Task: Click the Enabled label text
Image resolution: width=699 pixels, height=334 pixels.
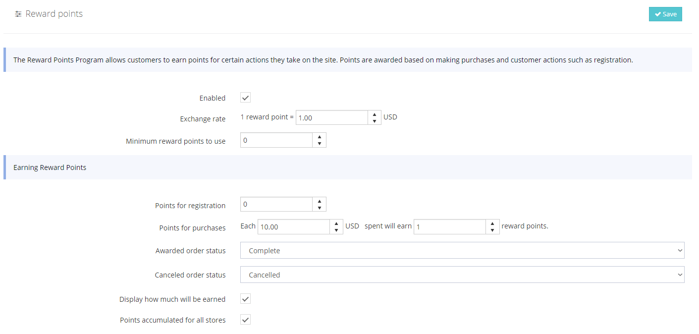Action: click(213, 98)
